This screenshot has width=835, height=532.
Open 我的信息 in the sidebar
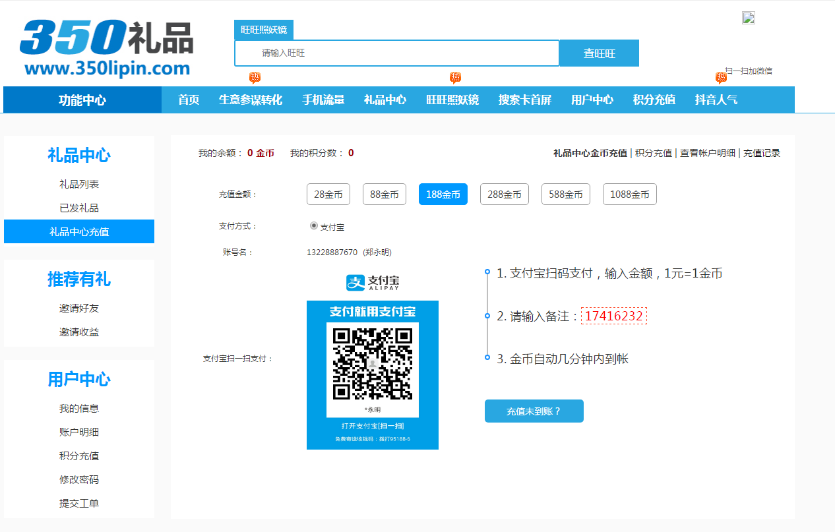click(x=79, y=408)
